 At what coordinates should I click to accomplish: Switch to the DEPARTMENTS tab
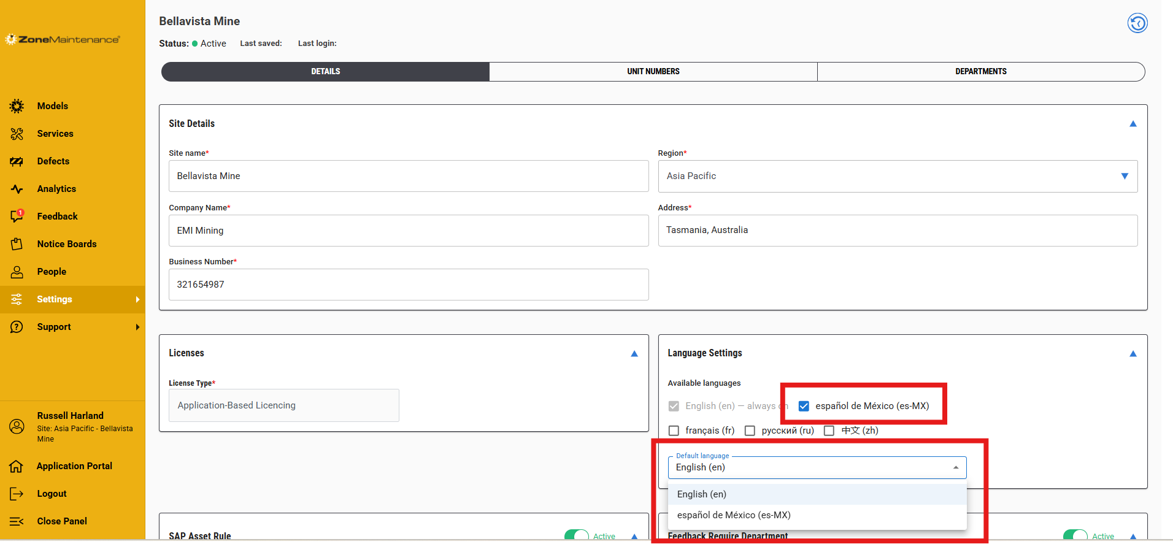pos(981,72)
